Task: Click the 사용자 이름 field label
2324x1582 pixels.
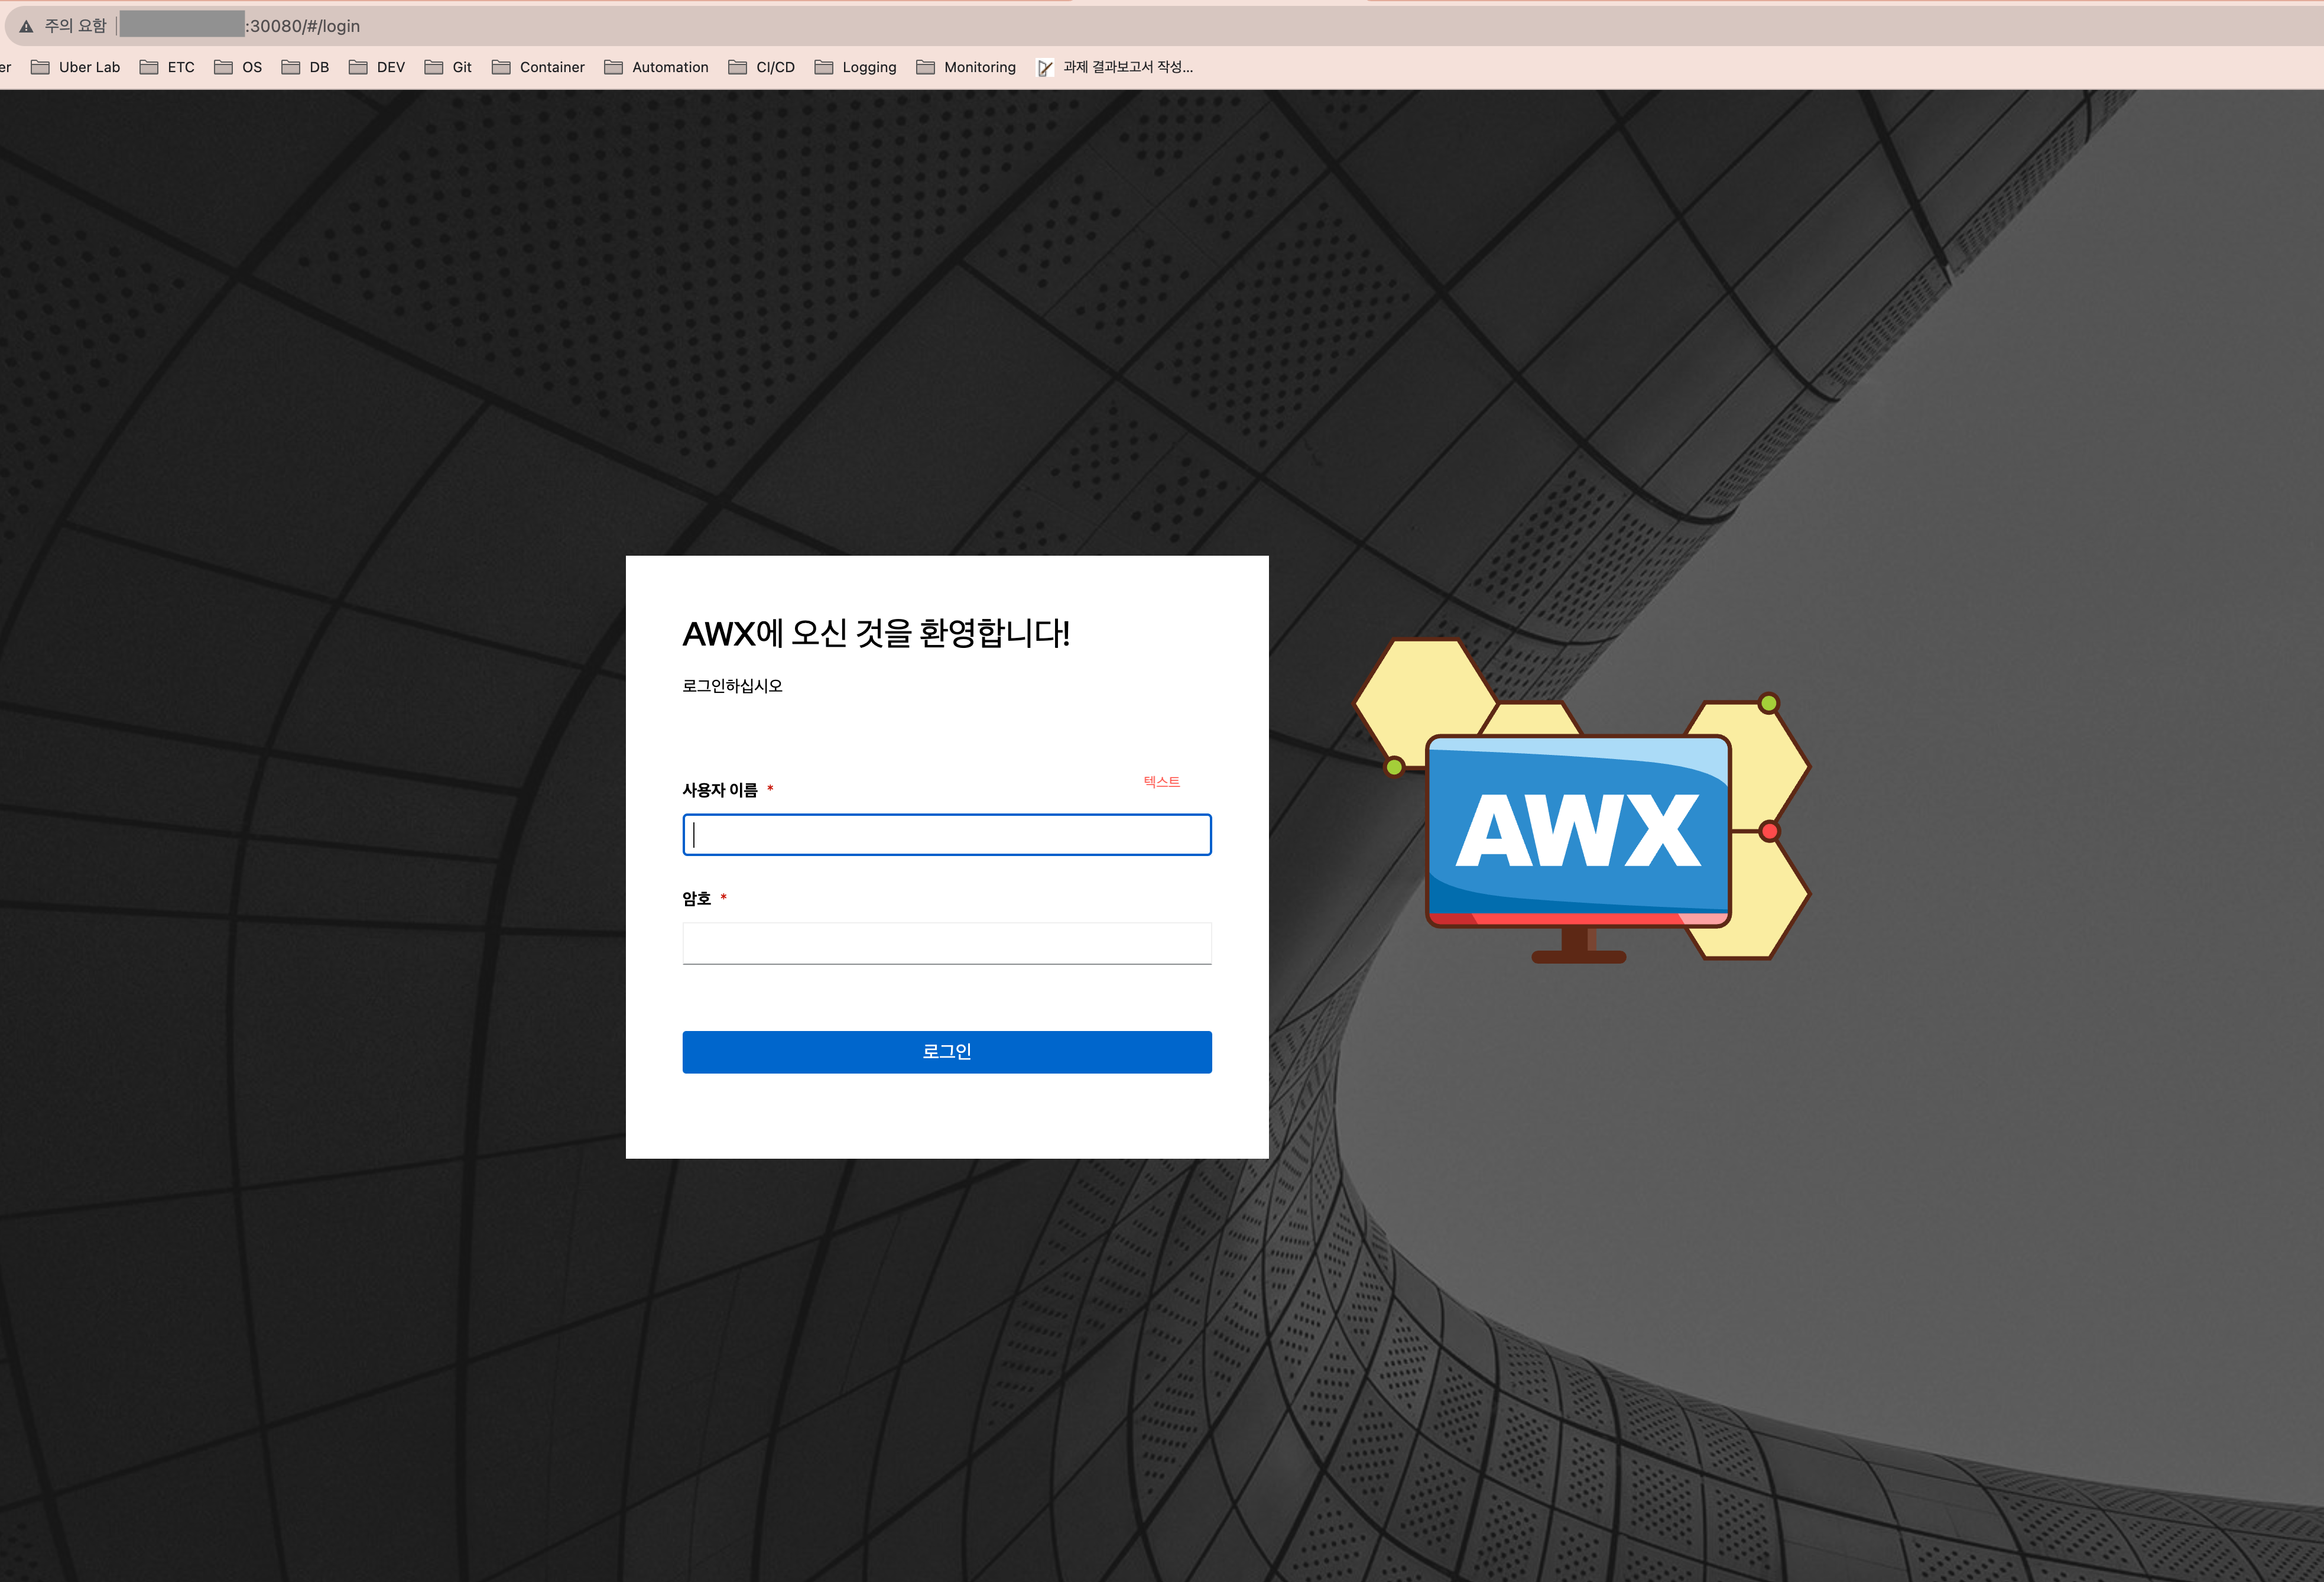Action: 720,790
